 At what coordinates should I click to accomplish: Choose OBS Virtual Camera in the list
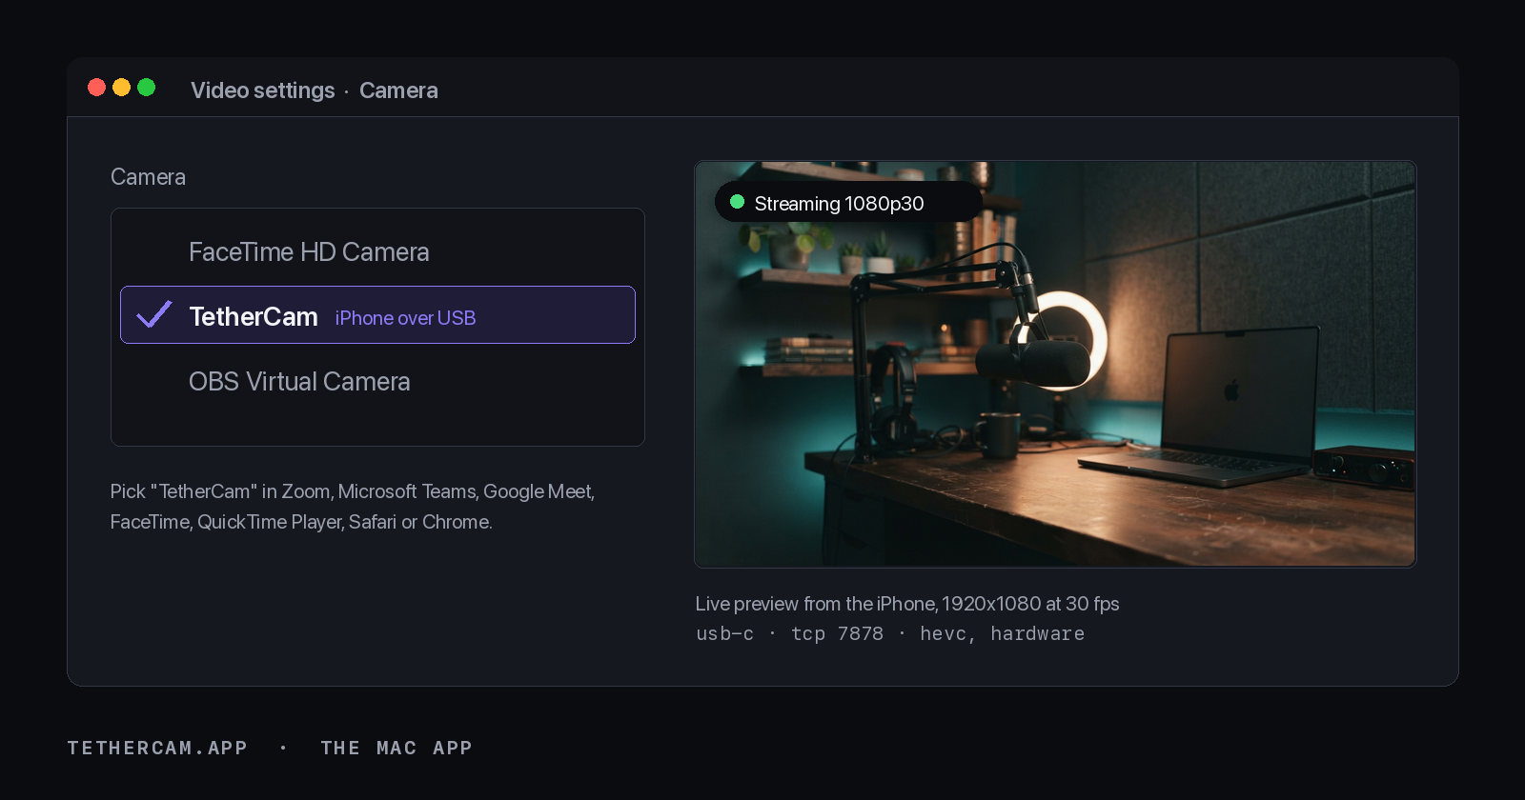pos(377,381)
